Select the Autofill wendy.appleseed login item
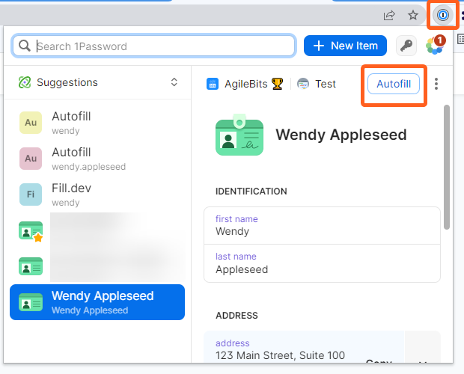The image size is (464, 374). point(97,159)
